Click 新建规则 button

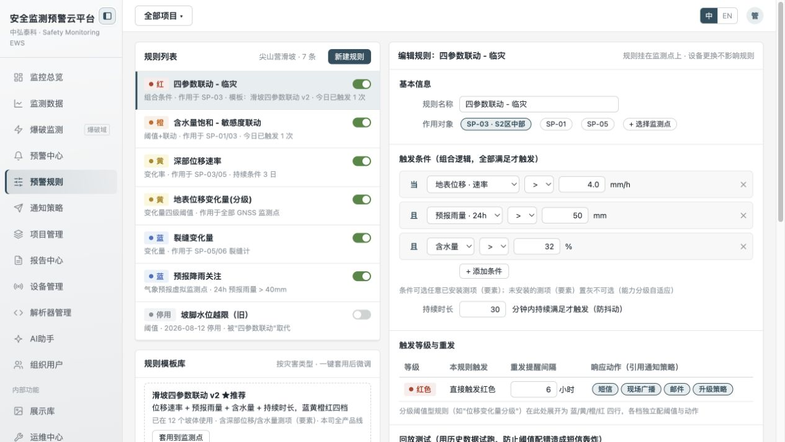pos(349,56)
